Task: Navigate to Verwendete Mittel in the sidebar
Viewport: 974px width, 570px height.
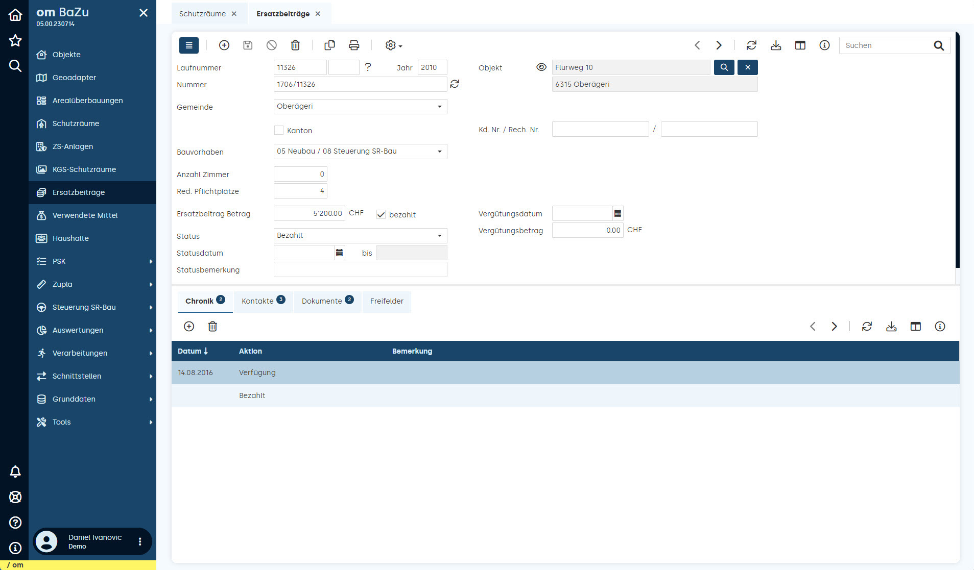Action: (x=85, y=215)
